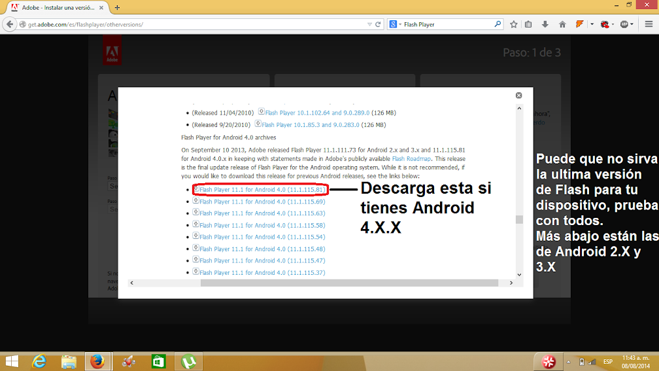Click the globe extension toolbar icon

[624, 24]
